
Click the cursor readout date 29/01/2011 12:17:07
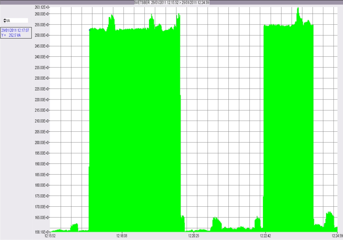[x=15, y=30]
